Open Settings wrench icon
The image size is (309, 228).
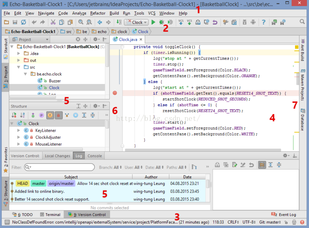pyautogui.click(x=225, y=22)
